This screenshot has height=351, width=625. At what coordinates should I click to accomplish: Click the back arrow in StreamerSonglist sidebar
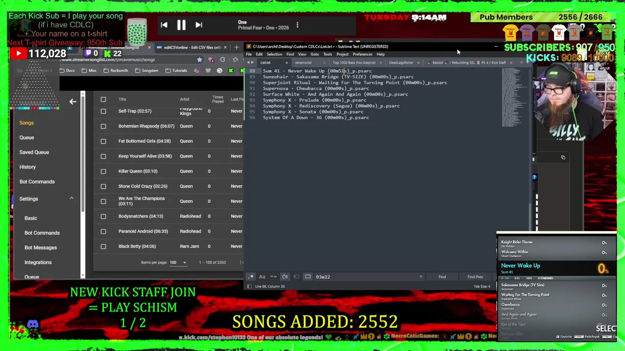pos(73,101)
